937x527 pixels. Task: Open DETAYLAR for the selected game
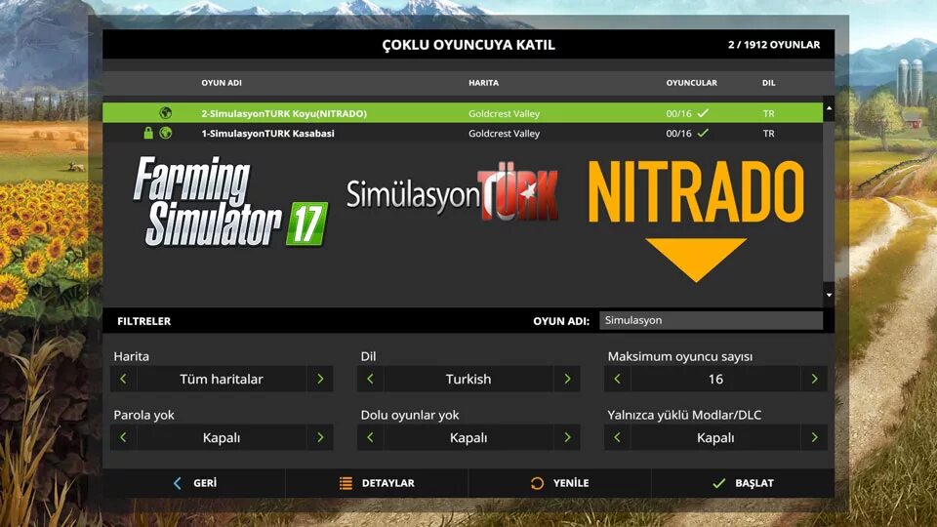point(377,483)
